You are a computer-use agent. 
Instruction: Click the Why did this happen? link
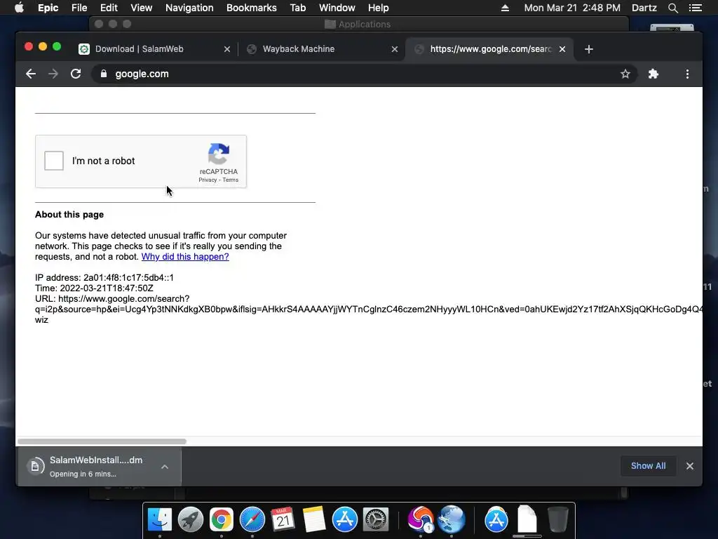coord(185,257)
